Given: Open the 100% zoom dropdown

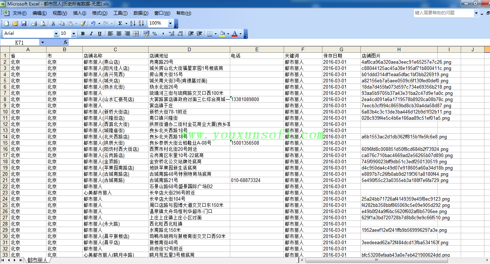Looking at the screenshot, I should coord(170,23).
